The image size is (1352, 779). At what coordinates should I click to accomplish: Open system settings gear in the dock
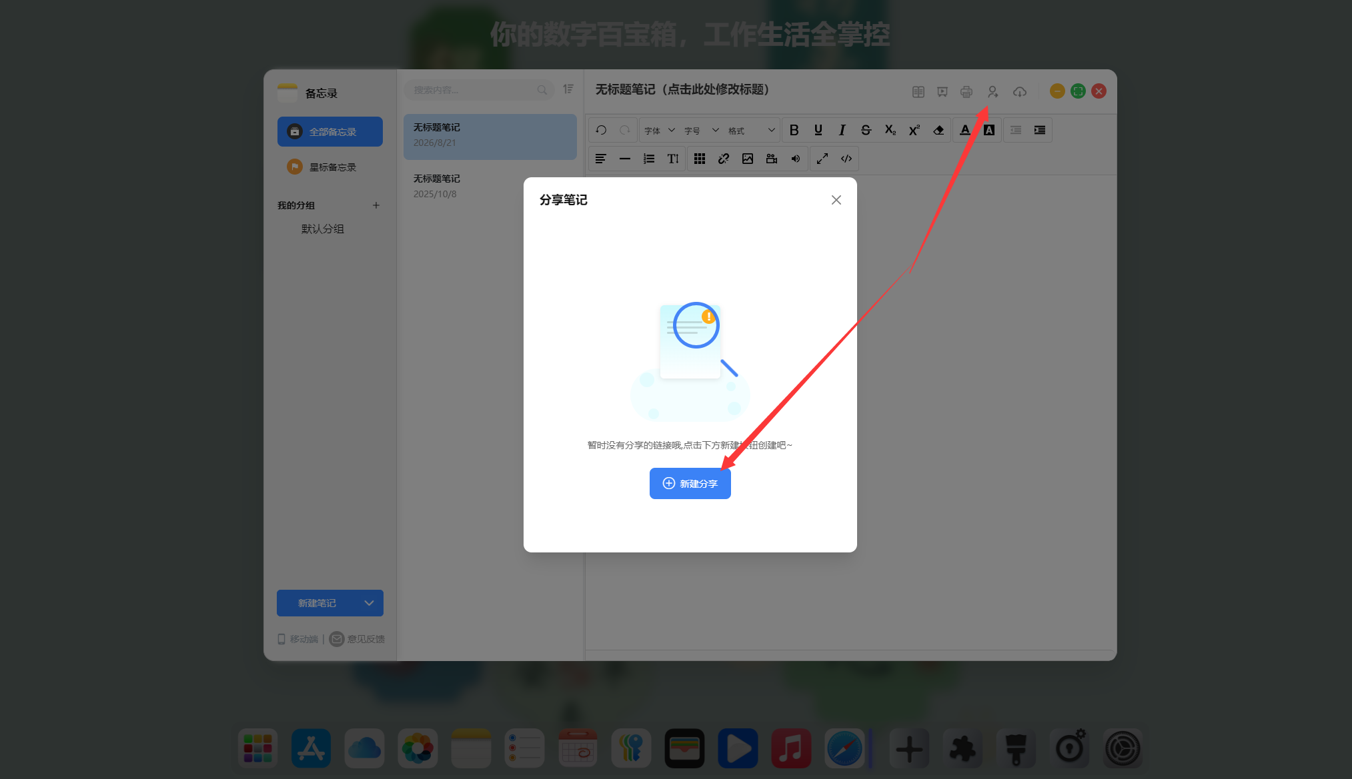click(1123, 748)
